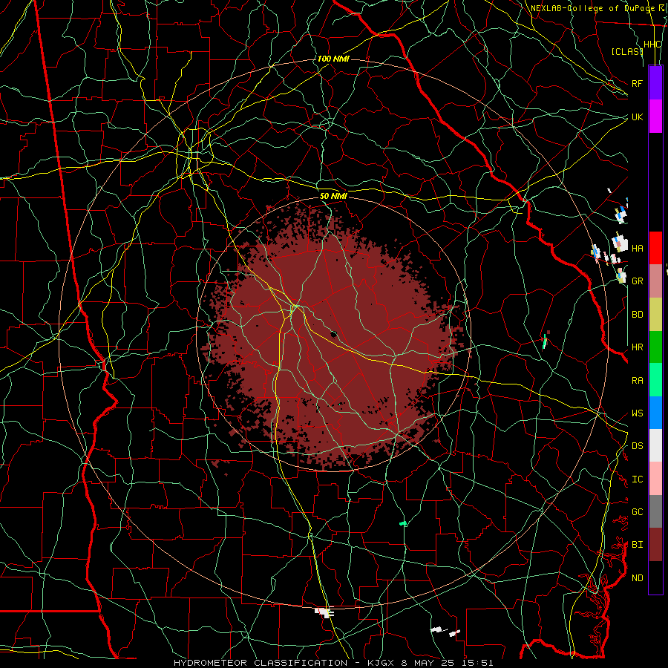This screenshot has width=668, height=668.
Task: Click the red HA legend color swatch
Action: [655, 248]
